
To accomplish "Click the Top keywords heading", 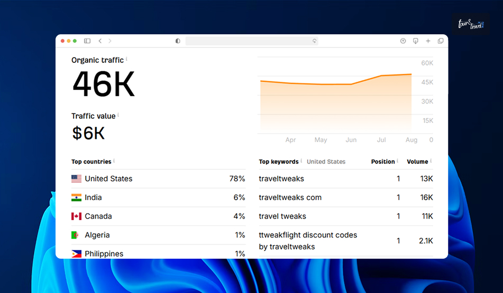I will [279, 162].
